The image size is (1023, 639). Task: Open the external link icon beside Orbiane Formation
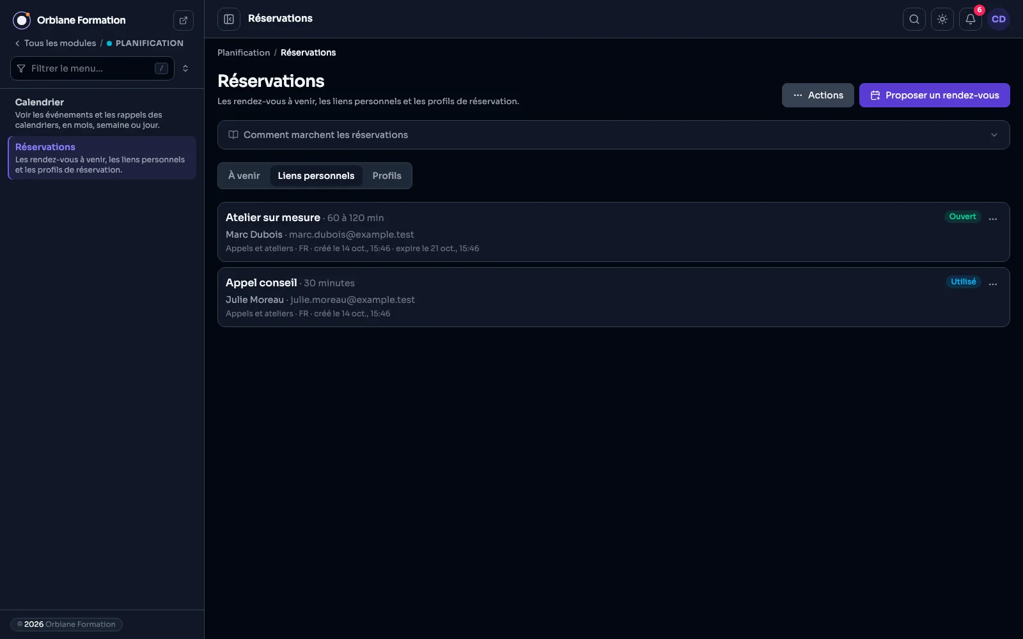(184, 20)
